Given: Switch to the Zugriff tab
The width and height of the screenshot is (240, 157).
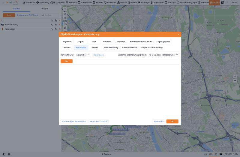Looking at the screenshot, I should [x=80, y=42].
